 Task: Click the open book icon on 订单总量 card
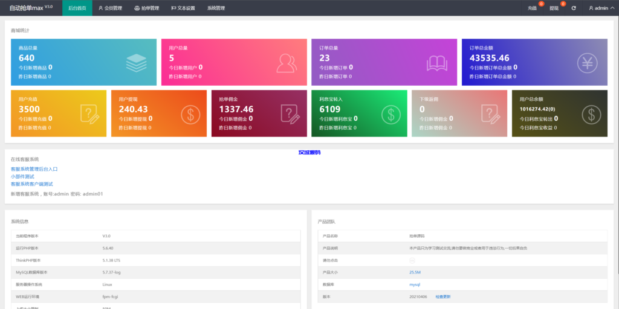(437, 63)
